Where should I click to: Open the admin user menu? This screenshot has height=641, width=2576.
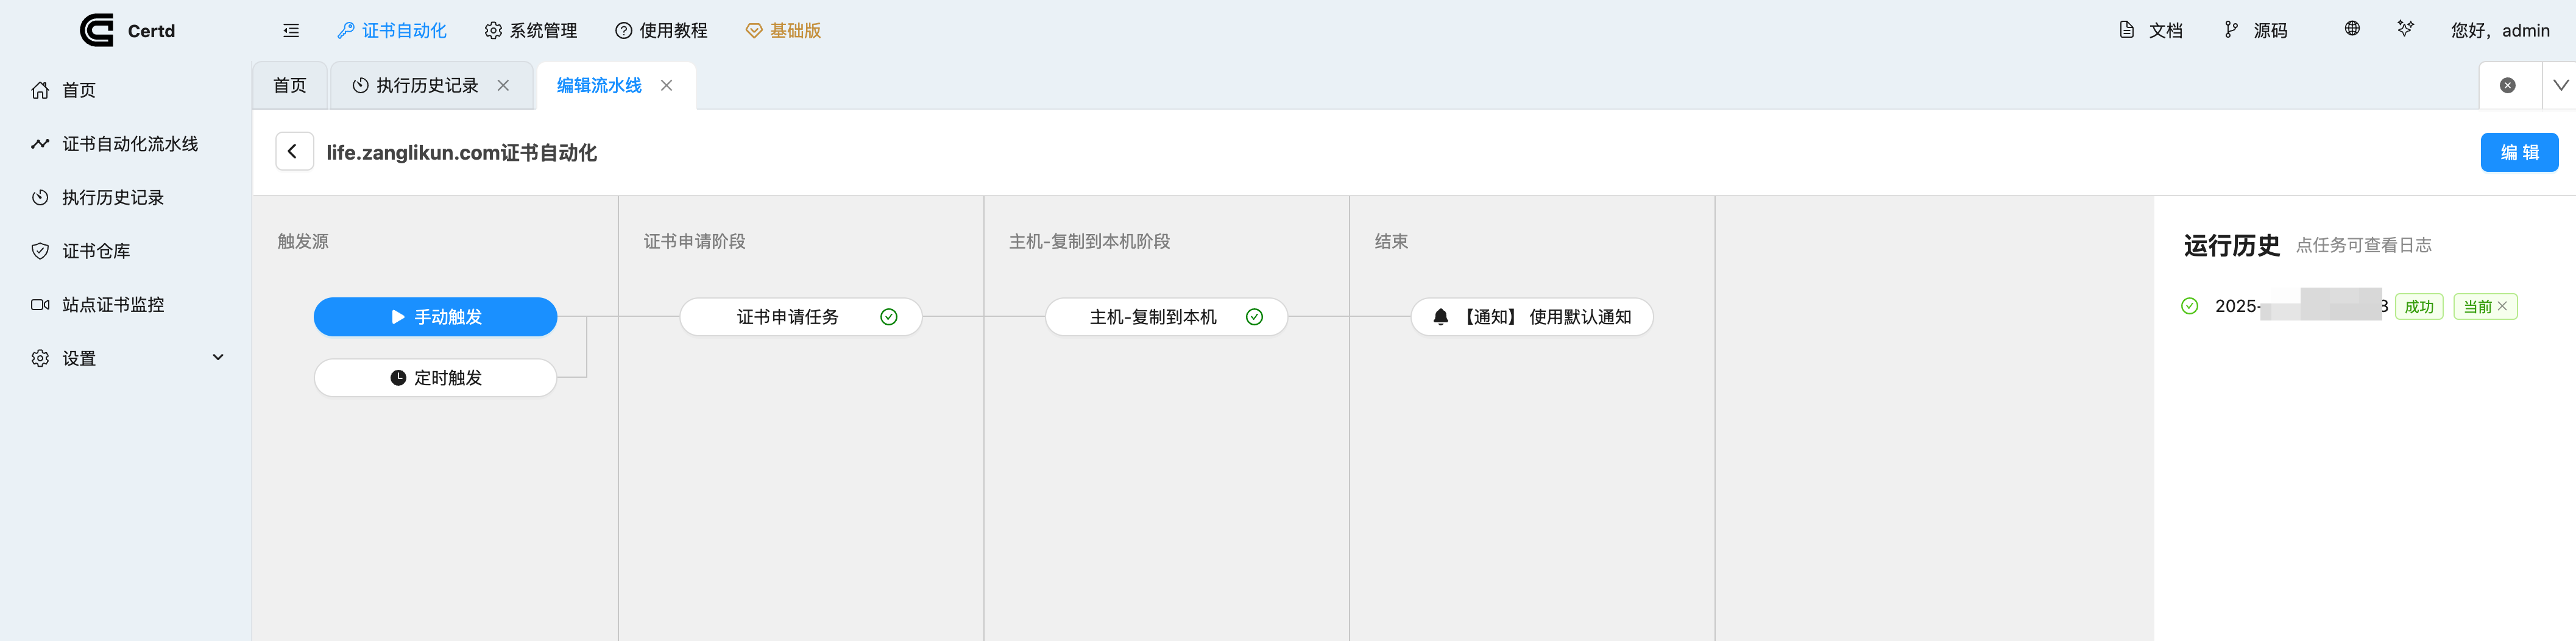click(2499, 31)
